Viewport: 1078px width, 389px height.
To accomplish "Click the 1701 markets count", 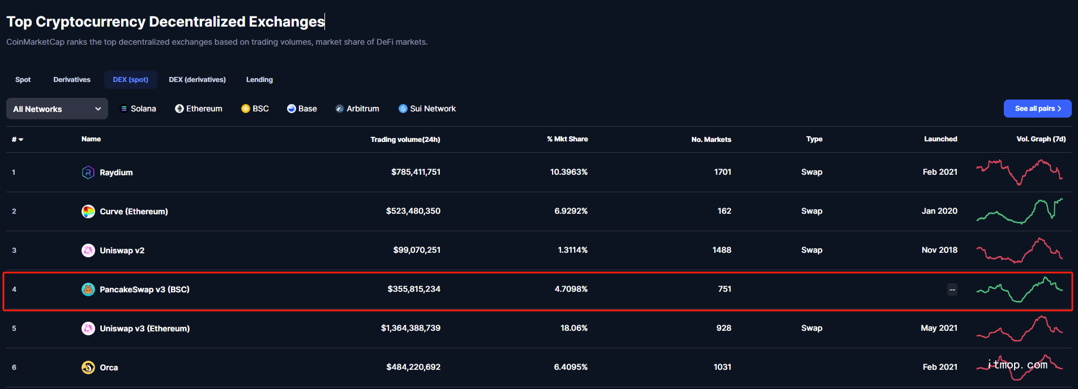I will 722,172.
